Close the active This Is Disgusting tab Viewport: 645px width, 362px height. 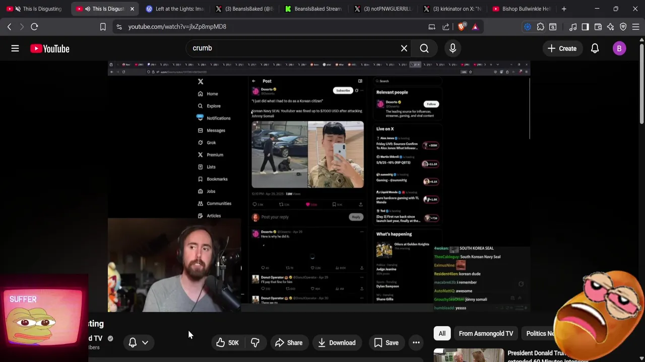(132, 9)
